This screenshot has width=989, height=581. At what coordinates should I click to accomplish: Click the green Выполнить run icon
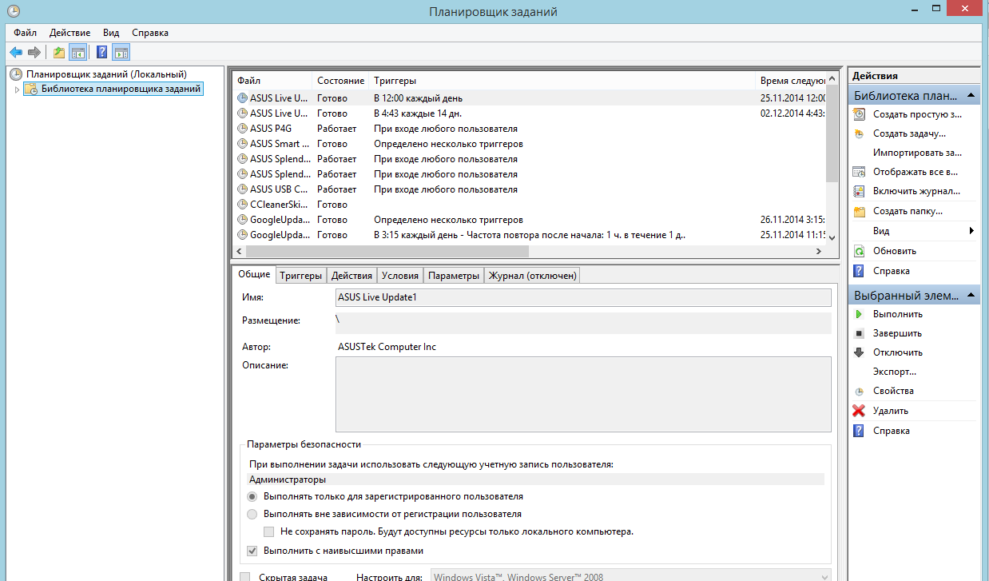pos(859,314)
